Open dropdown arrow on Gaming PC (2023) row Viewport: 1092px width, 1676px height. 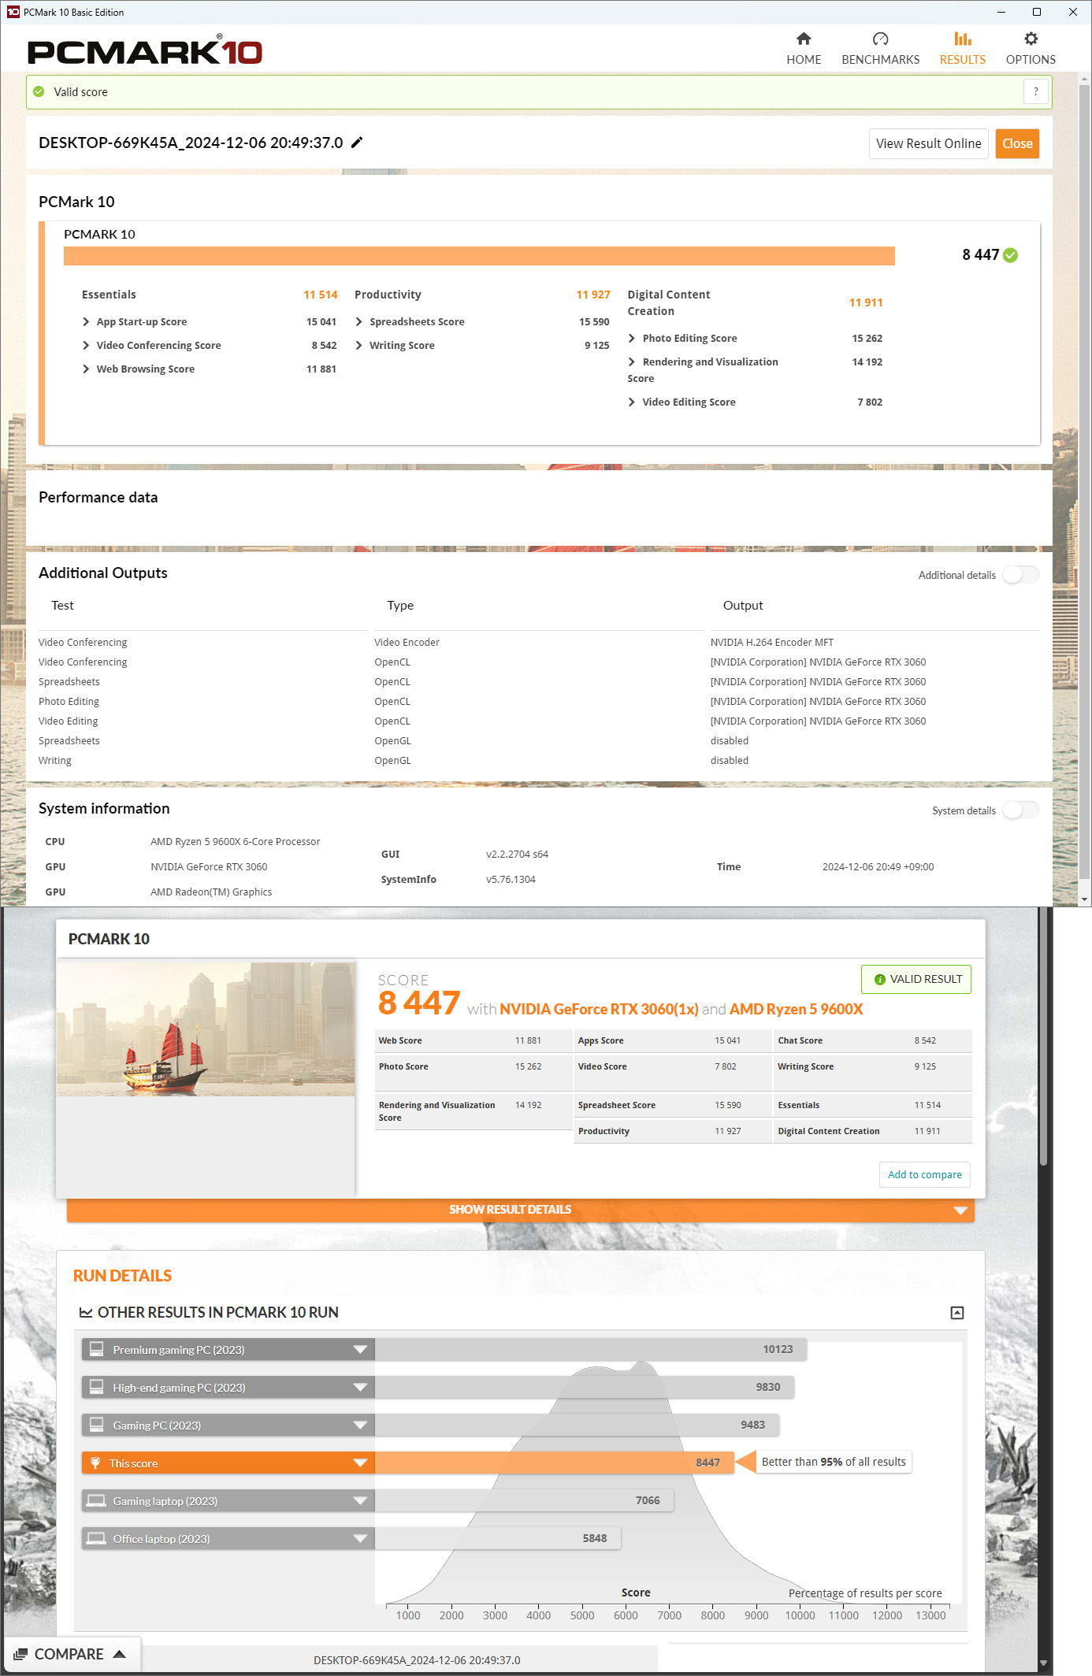pos(360,1425)
